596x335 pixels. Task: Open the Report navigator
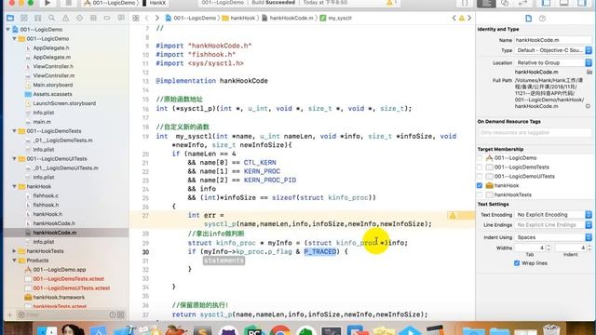click(121, 18)
